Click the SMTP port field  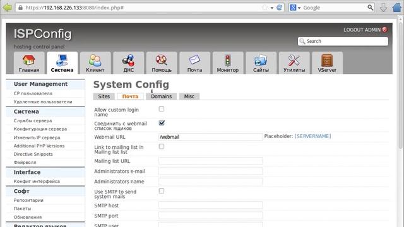pos(210,216)
